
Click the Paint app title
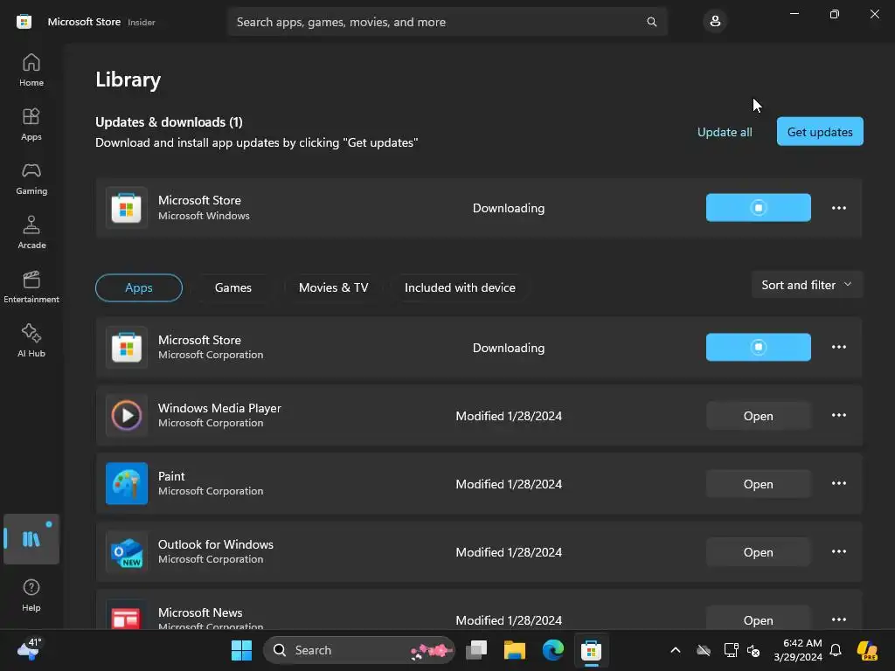click(171, 476)
